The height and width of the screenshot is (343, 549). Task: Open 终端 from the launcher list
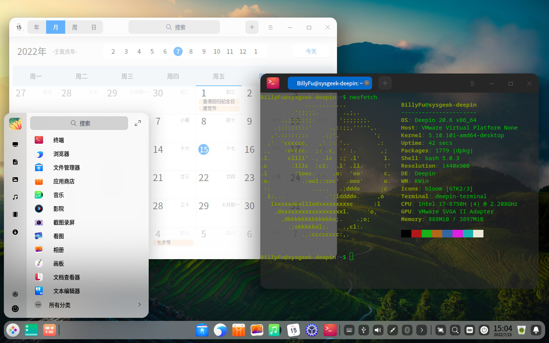(x=87, y=140)
